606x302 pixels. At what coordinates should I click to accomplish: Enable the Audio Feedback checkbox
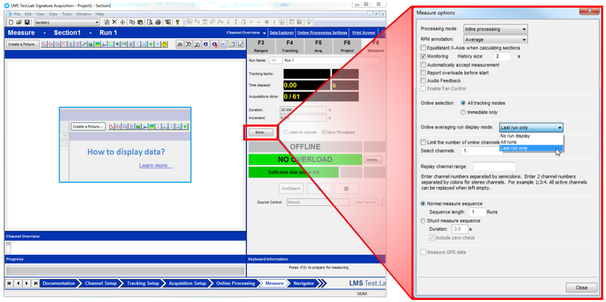[x=423, y=81]
